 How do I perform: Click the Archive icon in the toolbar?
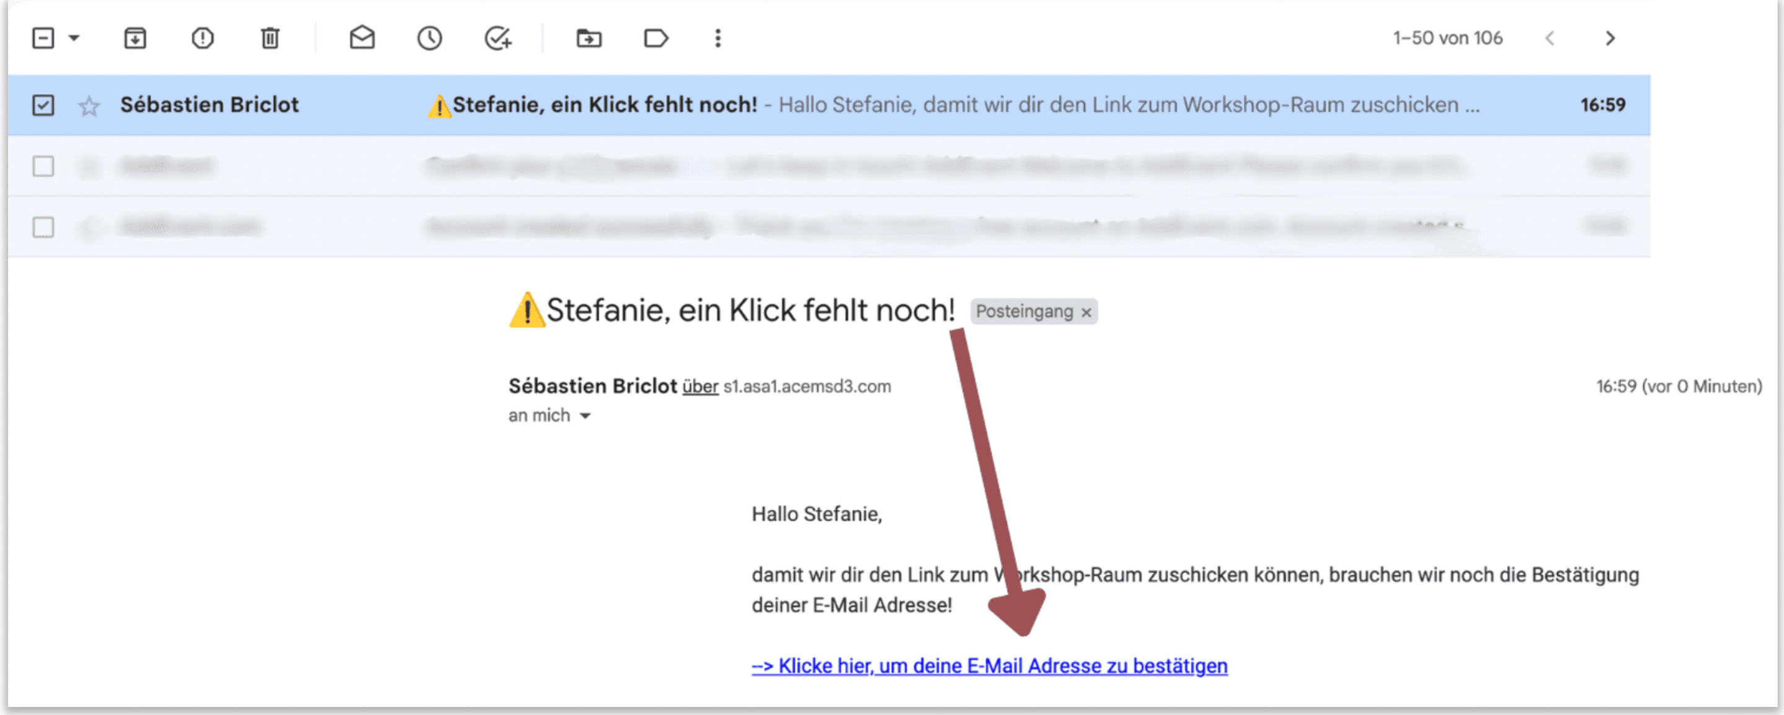(x=135, y=38)
